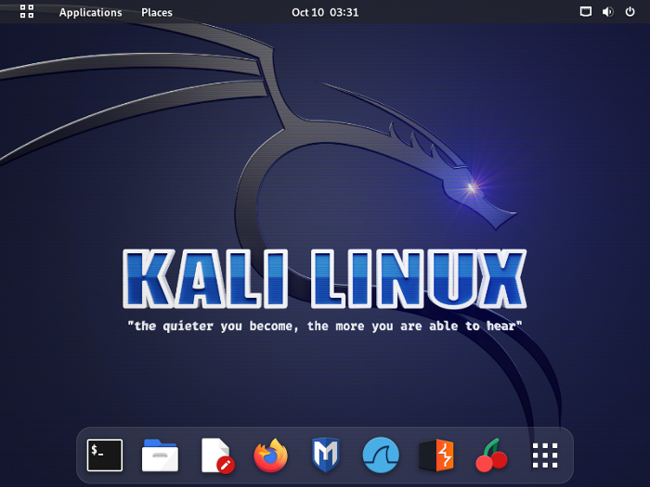Launch Firefox browser from the dock
The height and width of the screenshot is (487, 650).
click(x=271, y=455)
